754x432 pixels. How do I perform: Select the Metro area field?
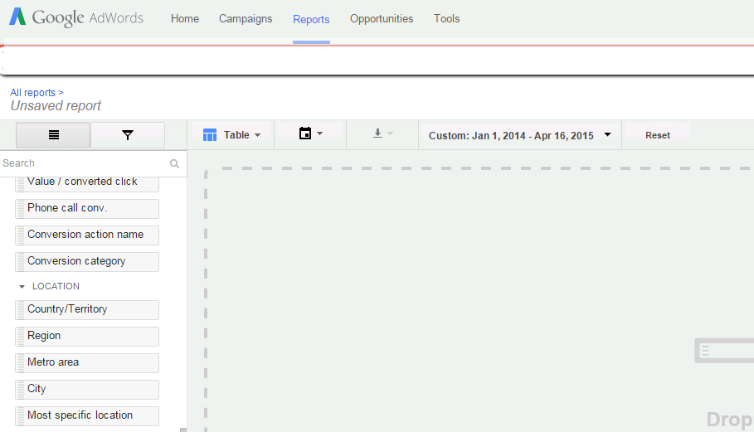(87, 362)
